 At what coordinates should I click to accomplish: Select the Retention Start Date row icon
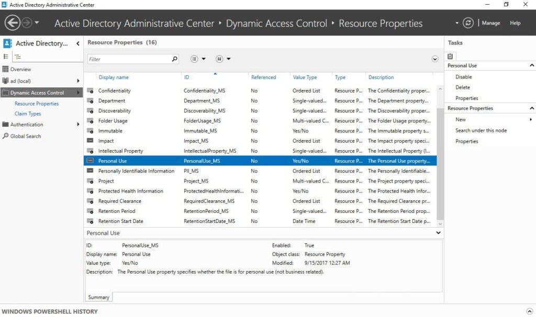click(90, 221)
